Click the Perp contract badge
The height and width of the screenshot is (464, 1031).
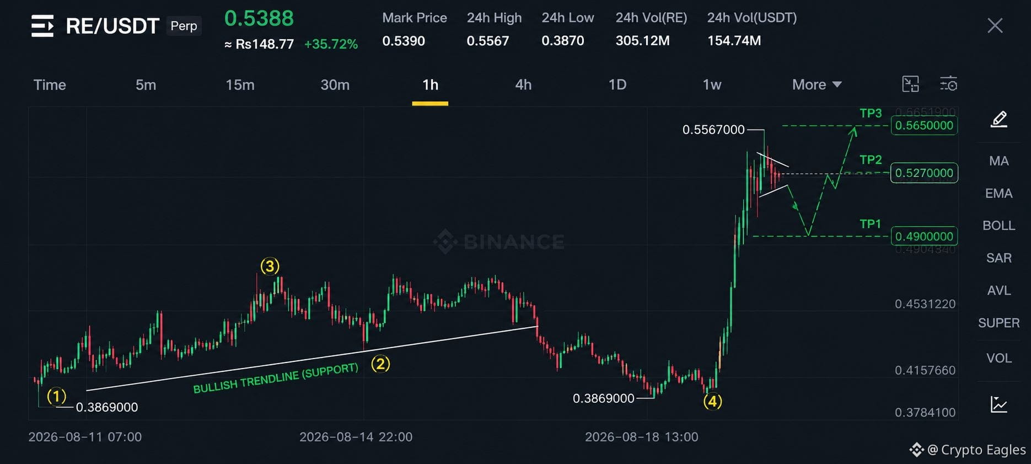coord(184,26)
